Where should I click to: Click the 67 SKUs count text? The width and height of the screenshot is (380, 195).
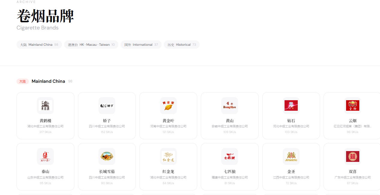(x=352, y=183)
